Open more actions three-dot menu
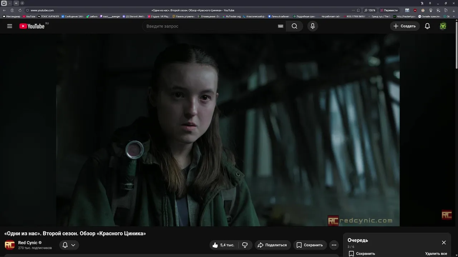The image size is (458, 257). pos(334,245)
